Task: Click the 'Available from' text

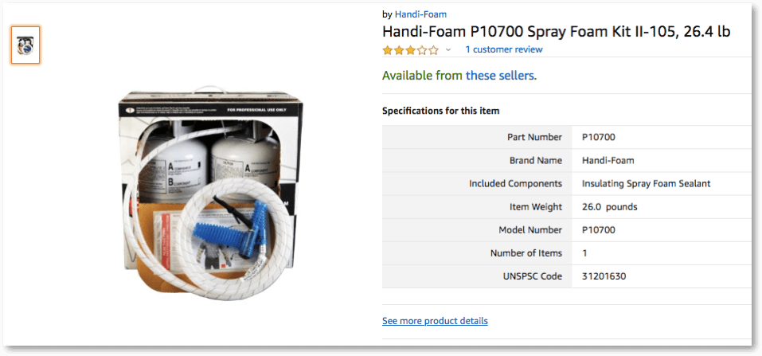Action: [x=422, y=76]
